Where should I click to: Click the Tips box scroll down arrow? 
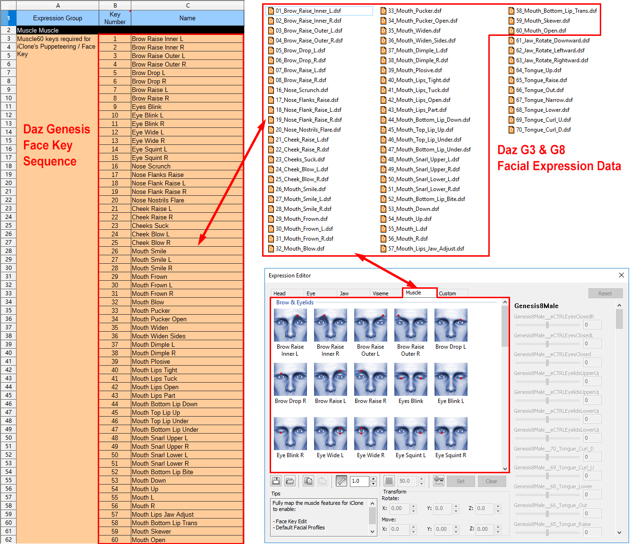point(372,531)
